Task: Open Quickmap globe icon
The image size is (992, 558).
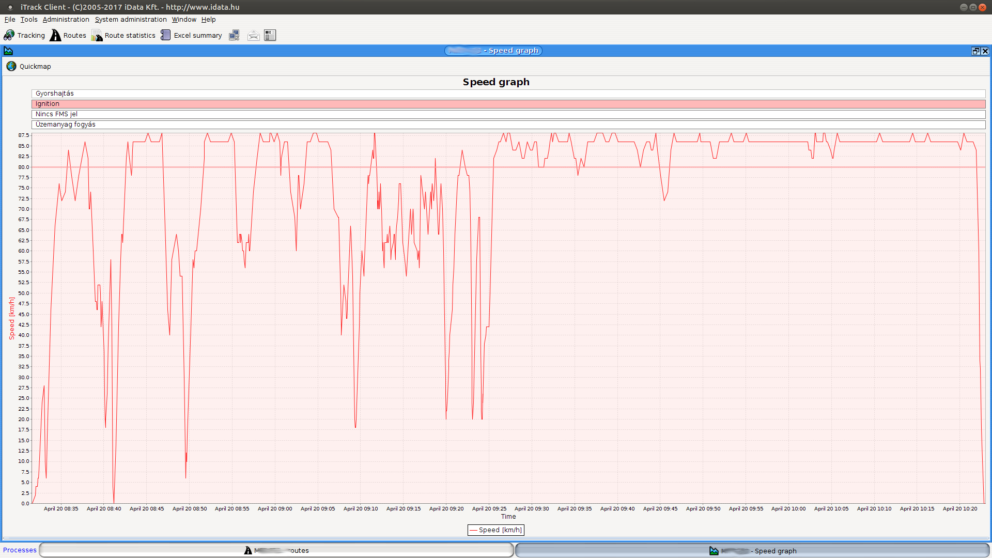Action: (x=11, y=66)
